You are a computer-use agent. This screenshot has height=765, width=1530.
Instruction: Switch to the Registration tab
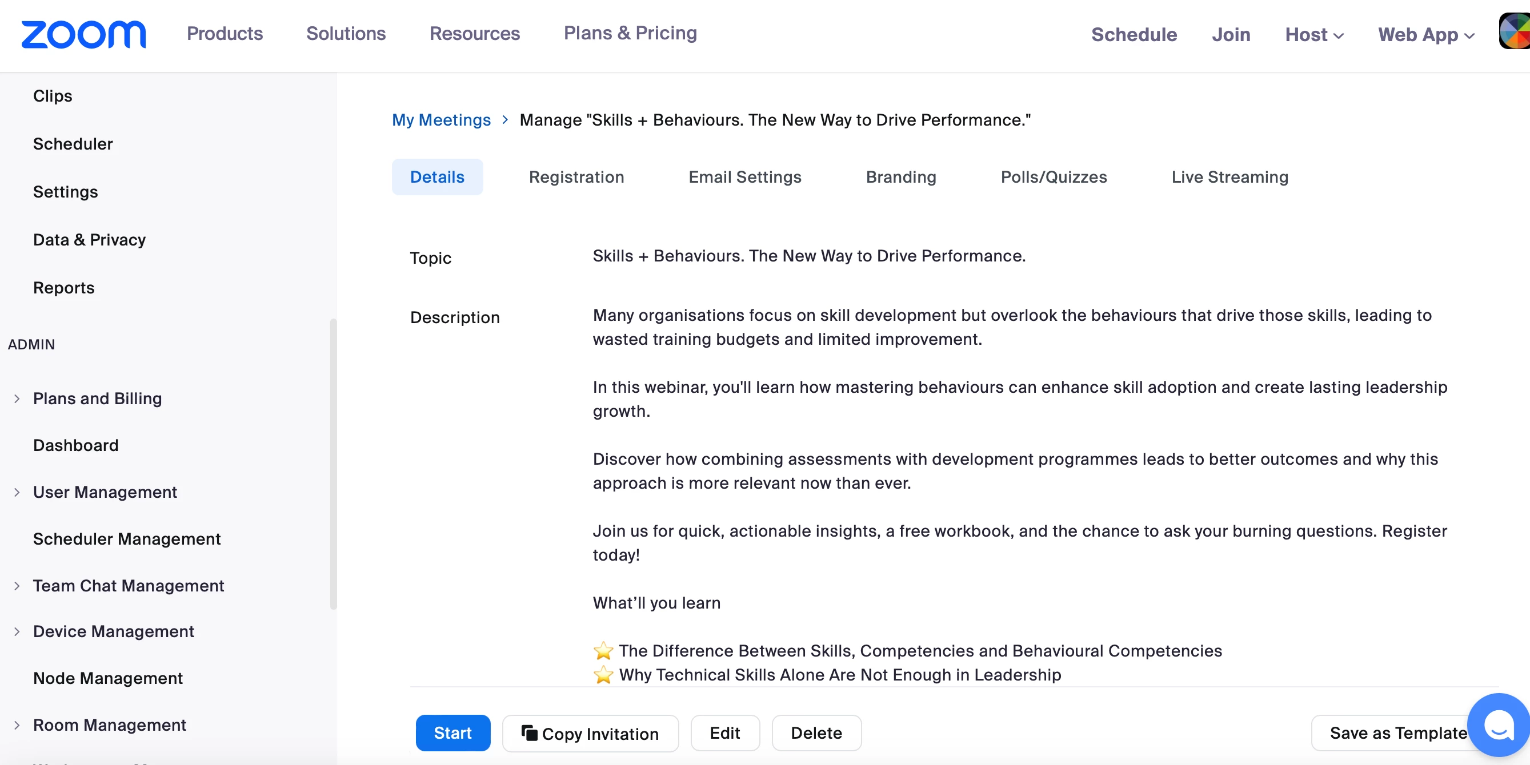(x=576, y=177)
